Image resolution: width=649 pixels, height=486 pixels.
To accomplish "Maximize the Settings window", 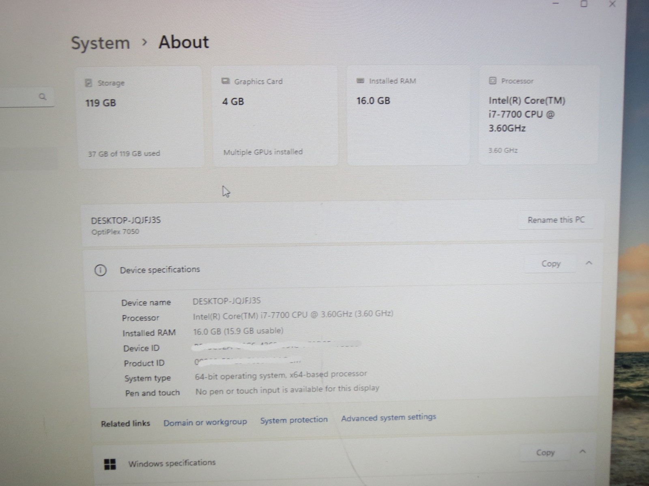I will [584, 4].
